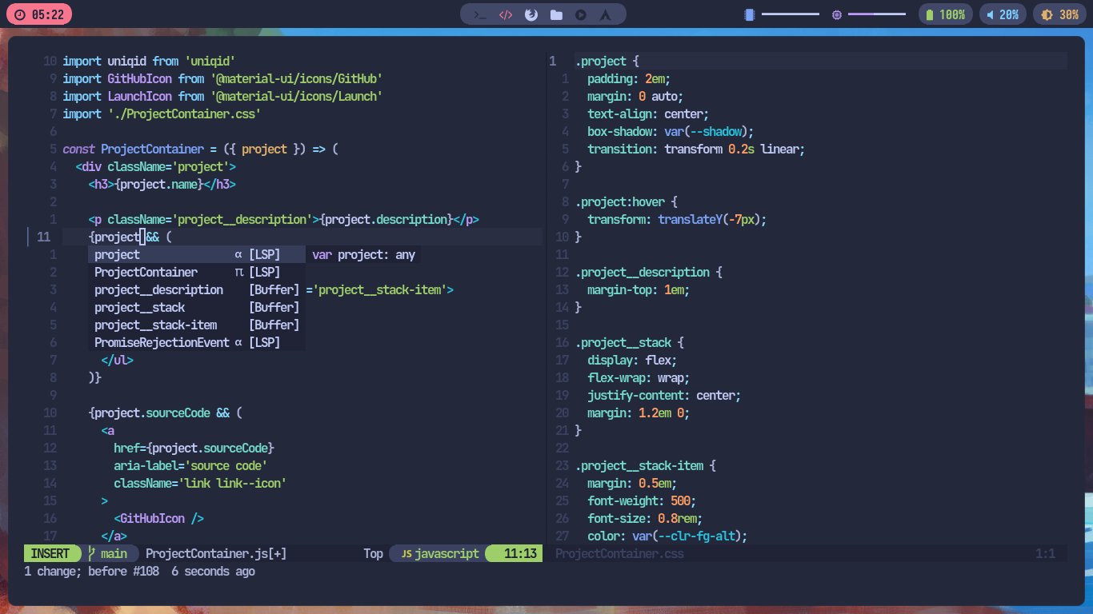
Task: Click the brightness 30% indicator
Action: 1059,14
